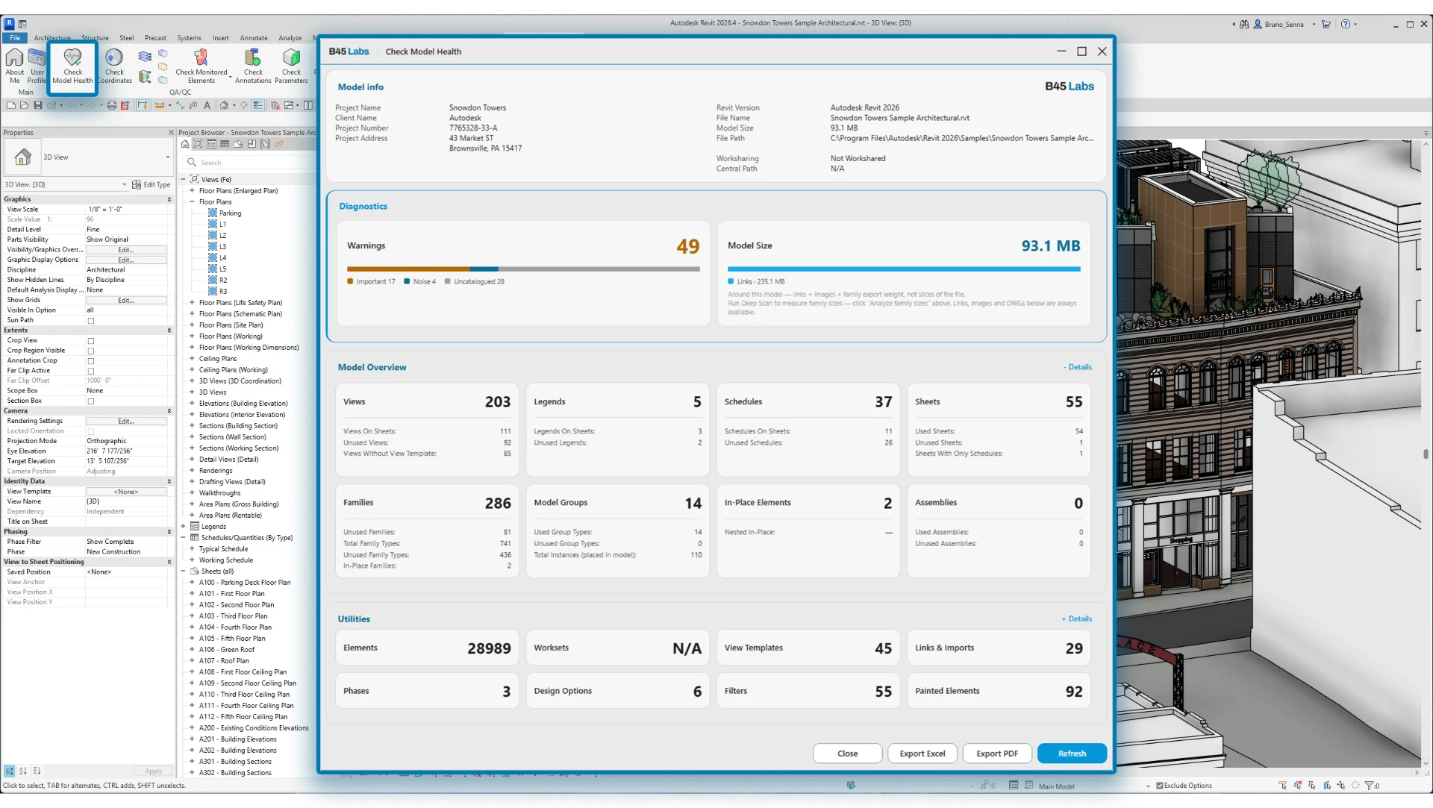The width and height of the screenshot is (1433, 808).
Task: Switch to the Precast ribbon tab
Action: click(x=155, y=38)
